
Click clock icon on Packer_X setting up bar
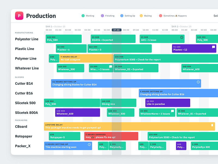[x=89, y=145]
